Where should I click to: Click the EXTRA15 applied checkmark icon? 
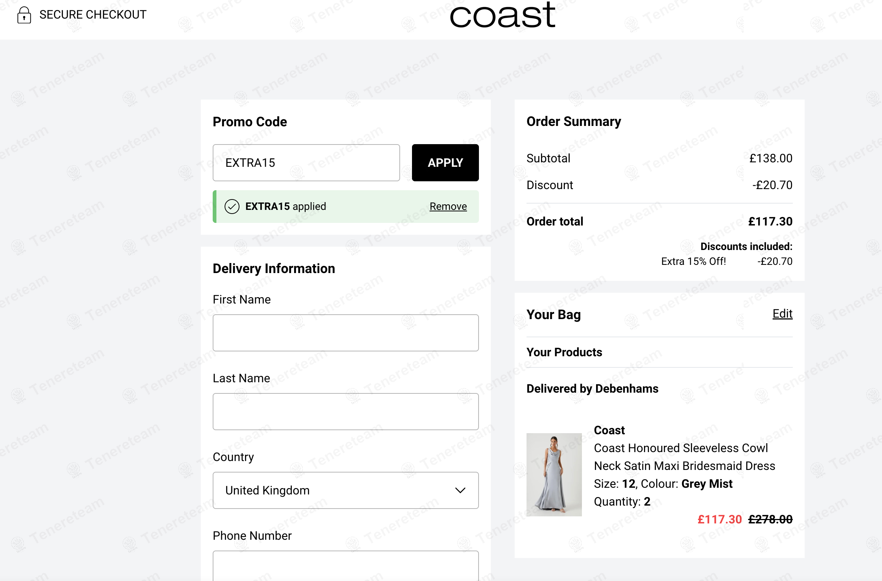point(232,207)
